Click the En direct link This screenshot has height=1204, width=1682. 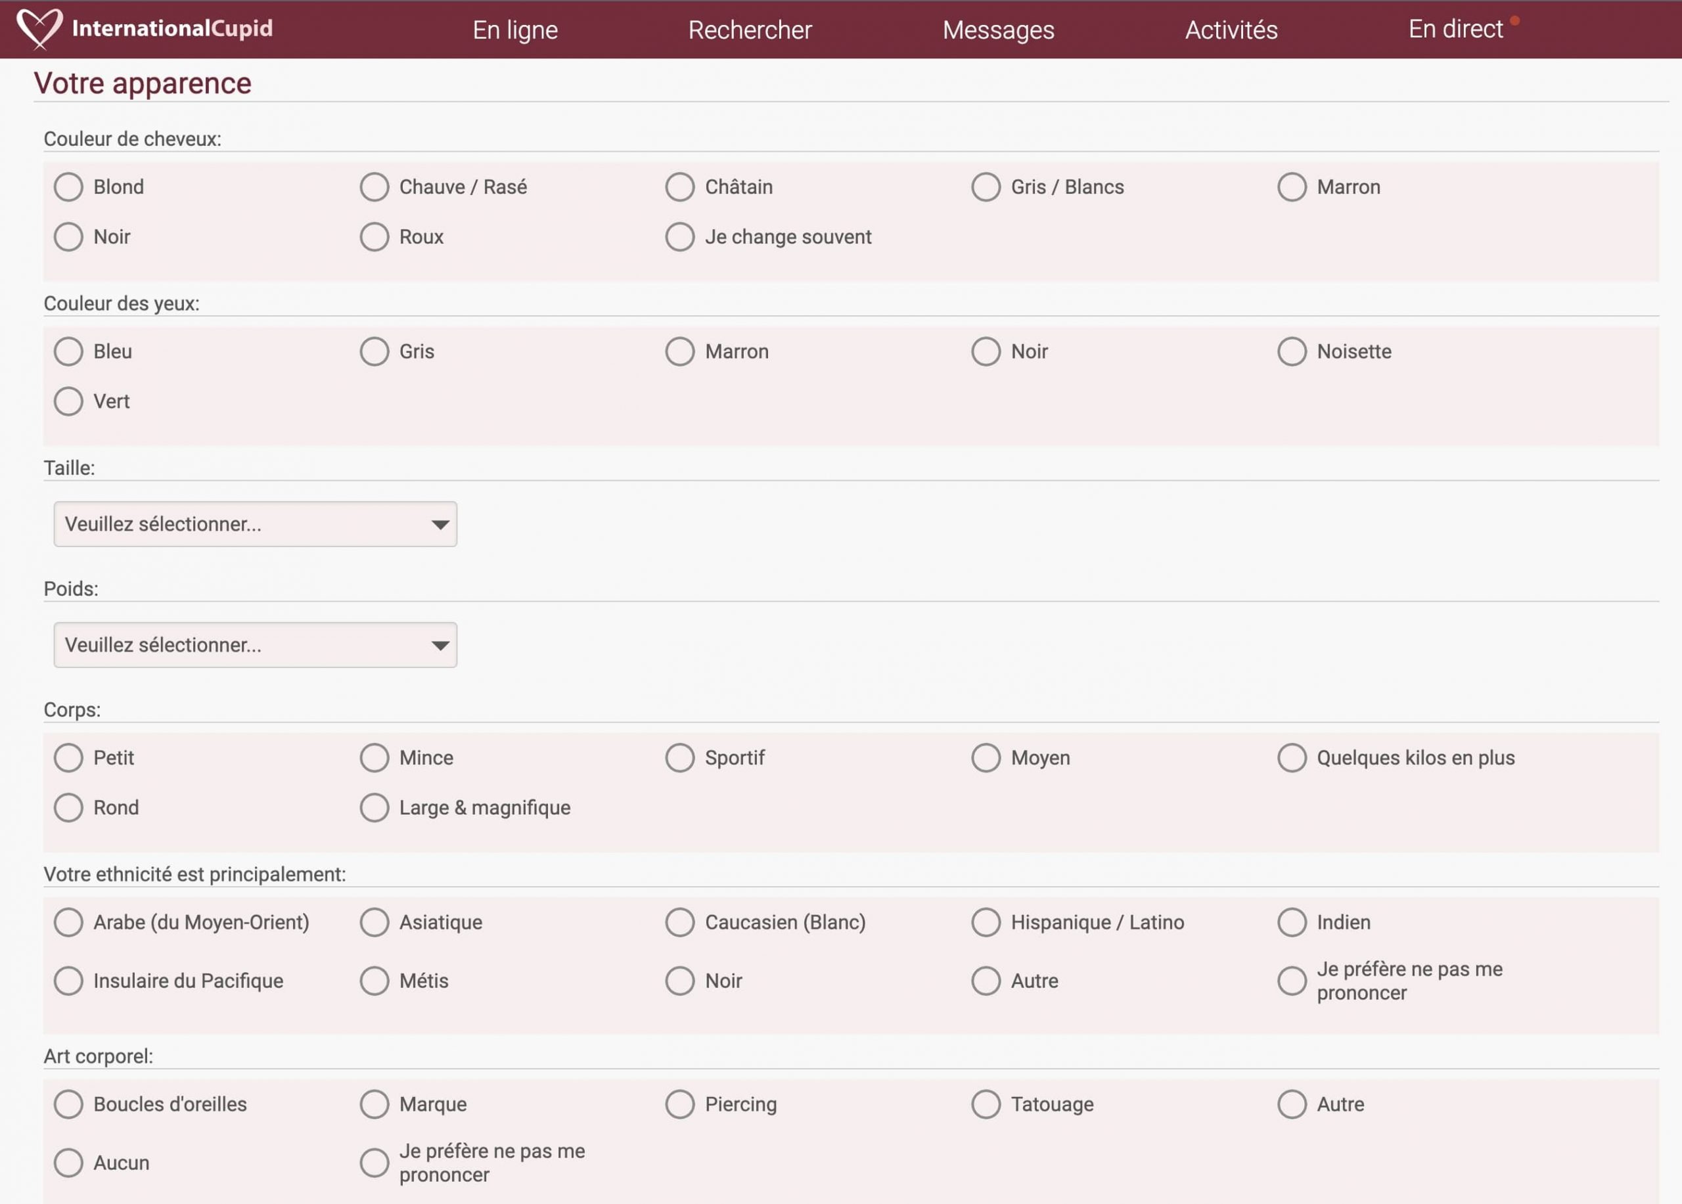[x=1455, y=29]
